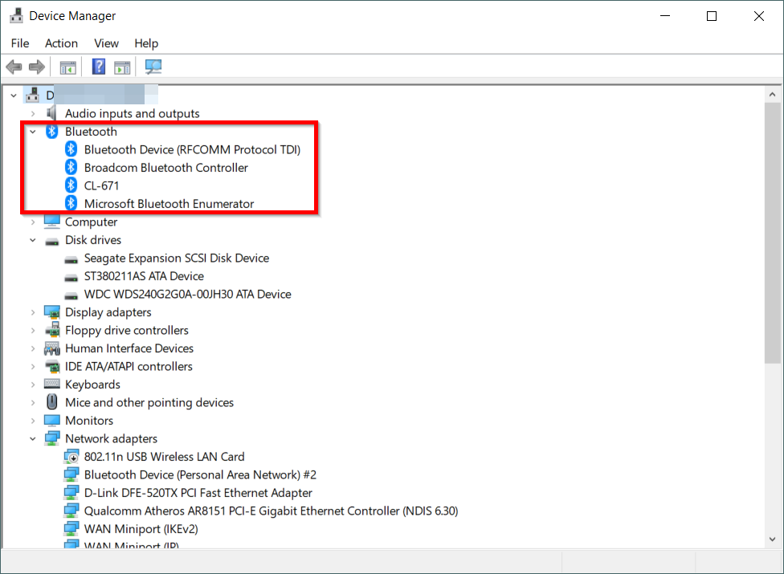Open the File menu
784x574 pixels.
(x=20, y=43)
